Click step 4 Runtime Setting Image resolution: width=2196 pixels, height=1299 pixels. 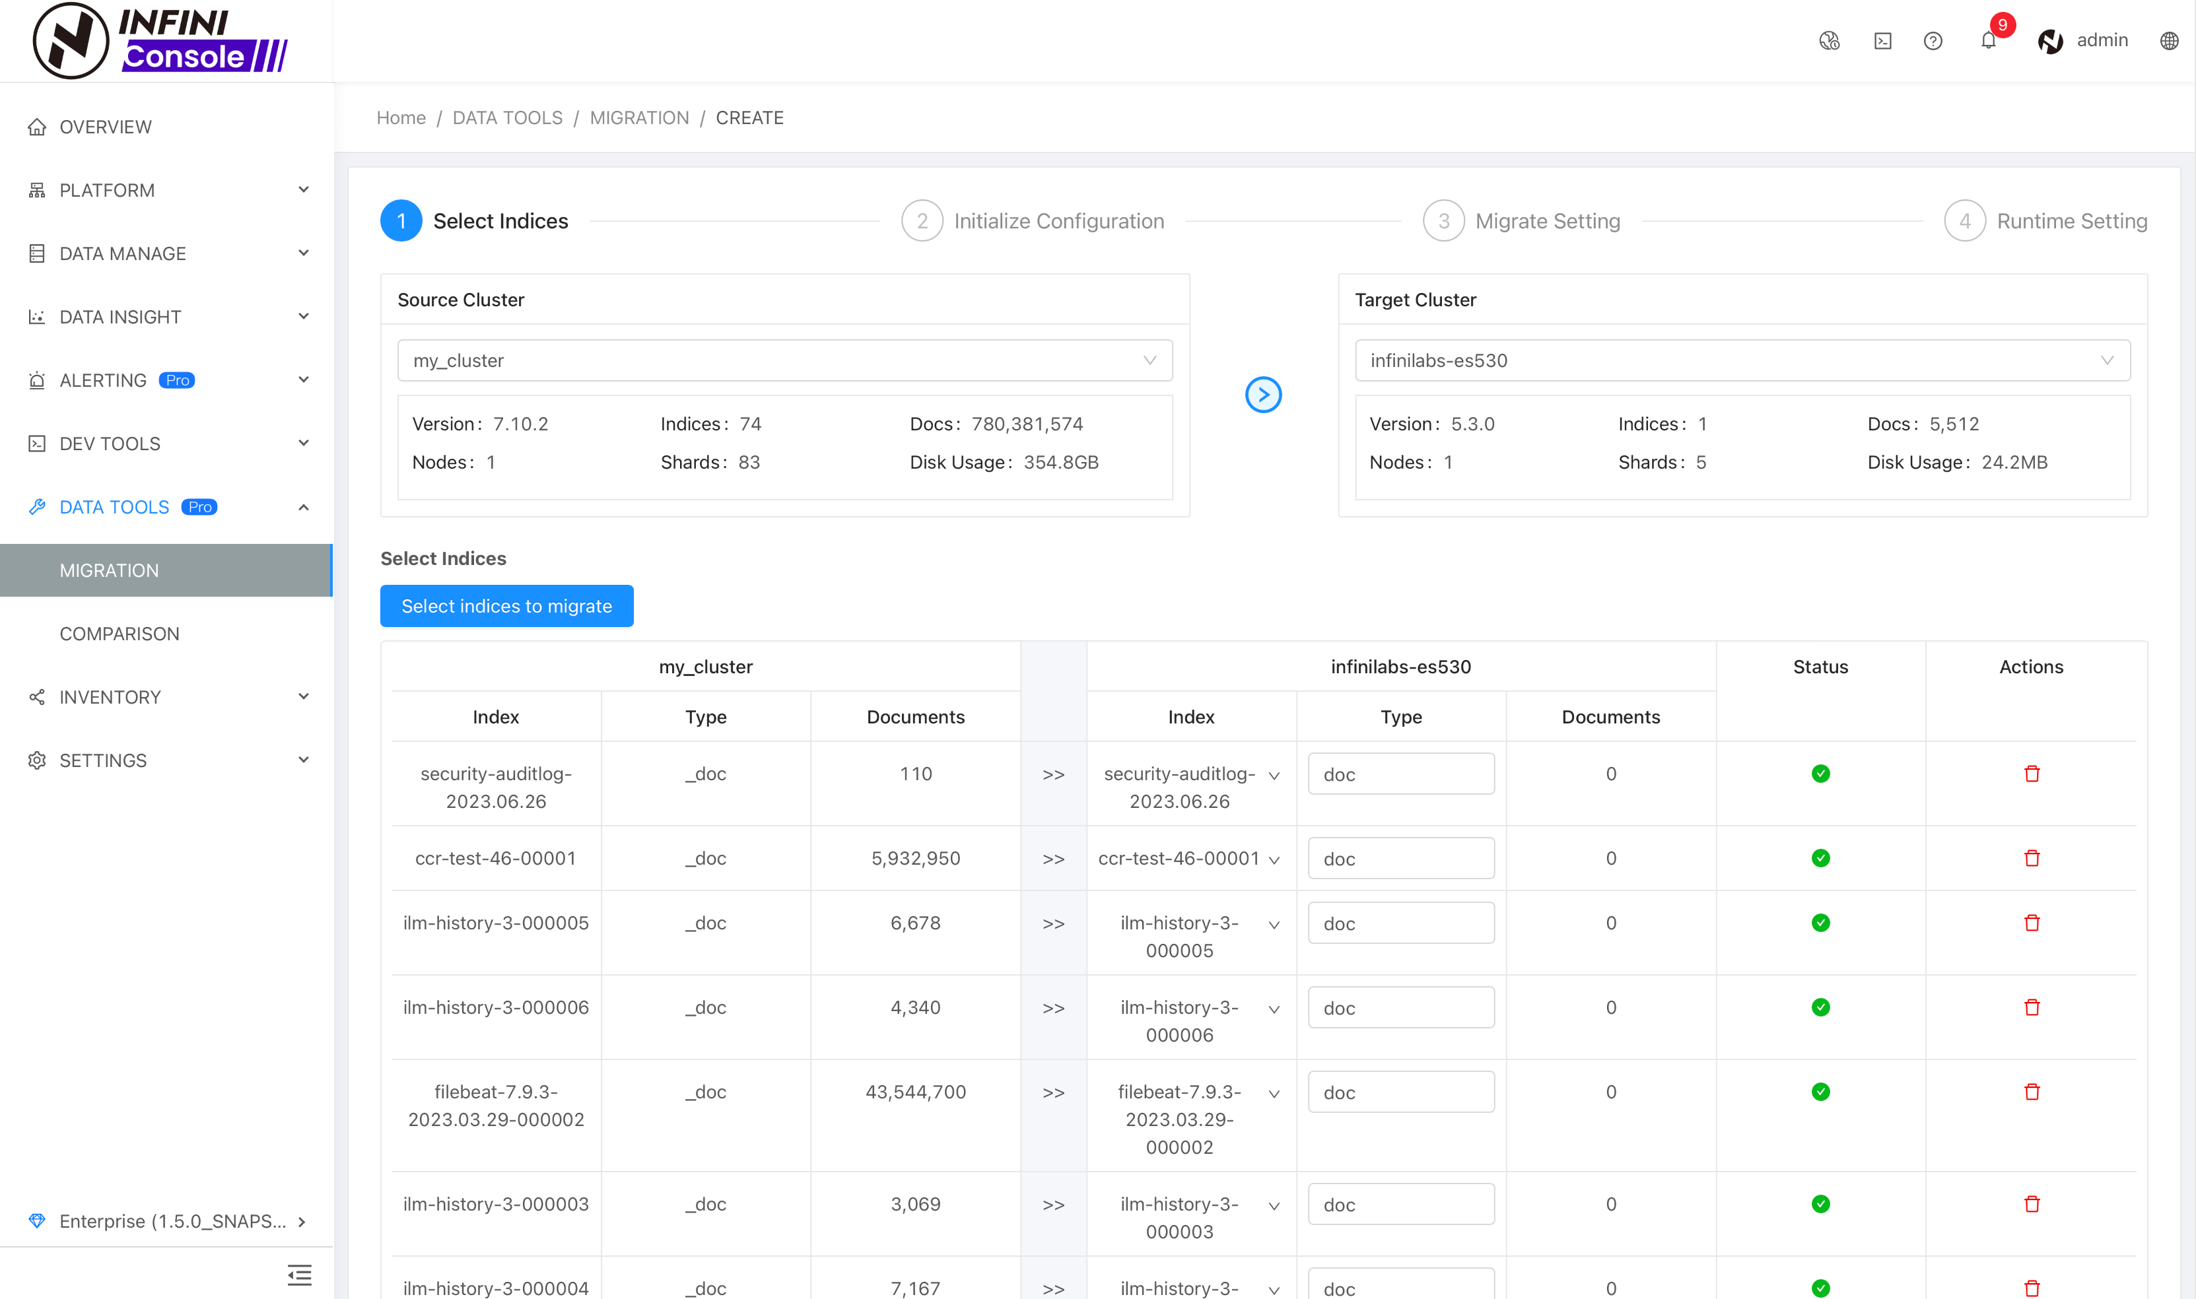pyautogui.click(x=2045, y=220)
